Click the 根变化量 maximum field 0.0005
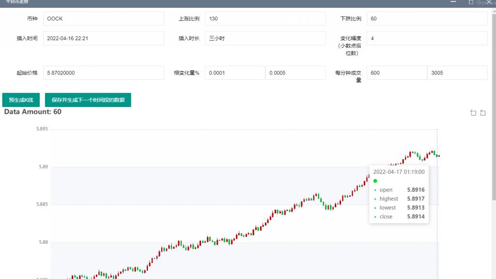This screenshot has height=279, width=496. click(295, 73)
